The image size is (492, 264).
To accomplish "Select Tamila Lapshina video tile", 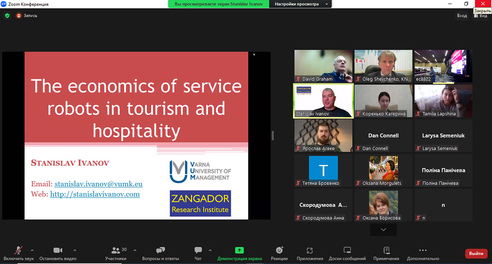I will [443, 101].
